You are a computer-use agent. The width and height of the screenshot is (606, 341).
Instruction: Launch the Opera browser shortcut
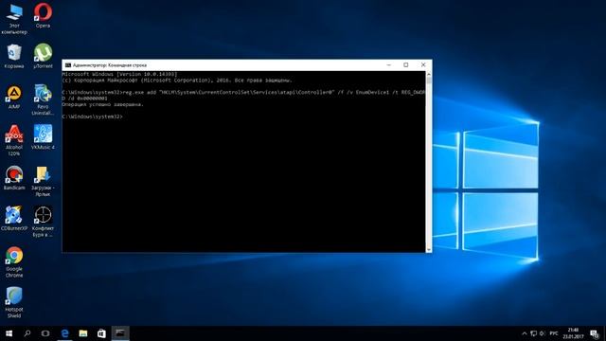tap(43, 15)
